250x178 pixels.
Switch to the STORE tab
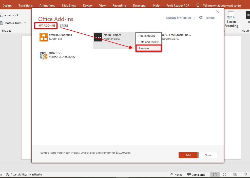click(x=64, y=25)
